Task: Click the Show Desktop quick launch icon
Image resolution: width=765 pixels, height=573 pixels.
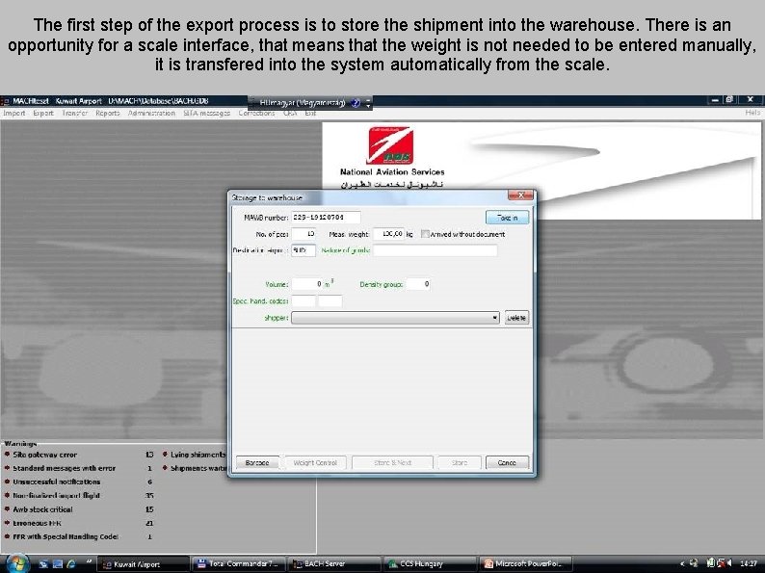Action: coord(58,563)
